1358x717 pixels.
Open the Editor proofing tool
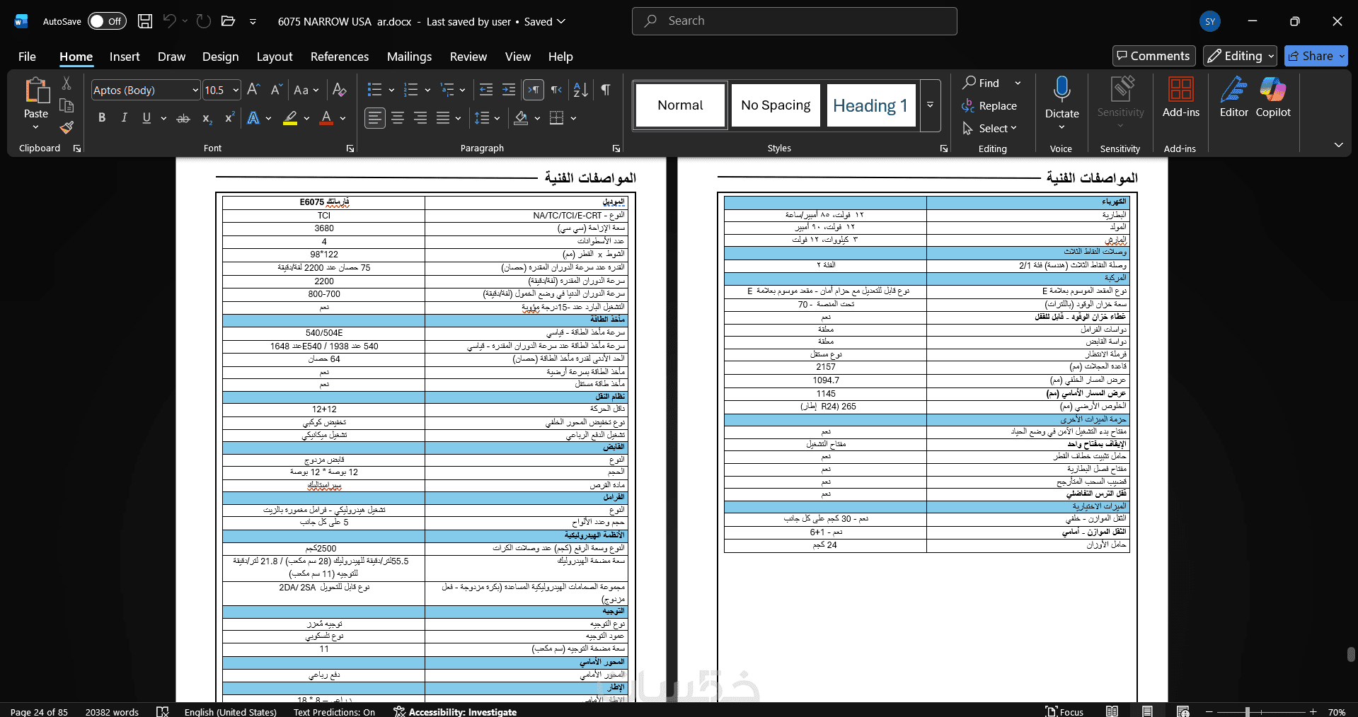tap(1234, 97)
